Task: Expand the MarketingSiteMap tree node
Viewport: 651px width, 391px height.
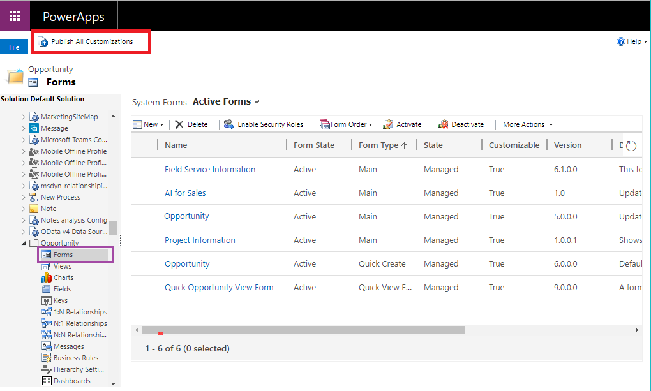Action: pyautogui.click(x=23, y=117)
